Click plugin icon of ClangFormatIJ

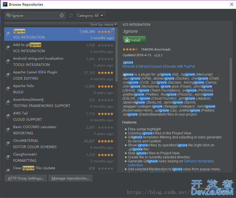pyautogui.click(x=8, y=157)
